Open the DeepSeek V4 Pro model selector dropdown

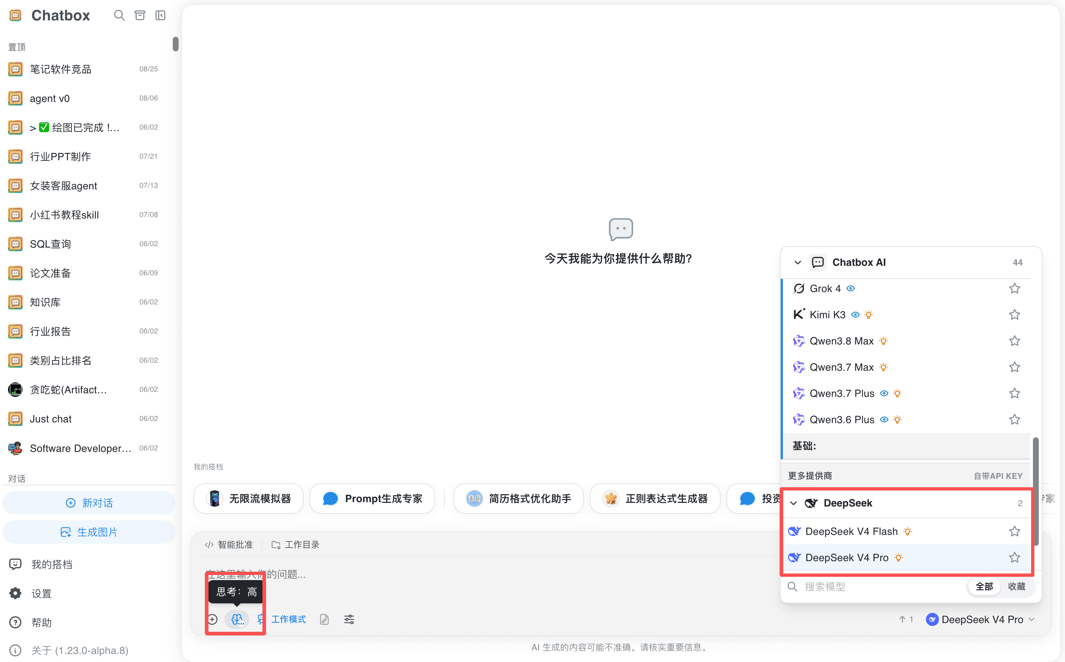(x=980, y=619)
